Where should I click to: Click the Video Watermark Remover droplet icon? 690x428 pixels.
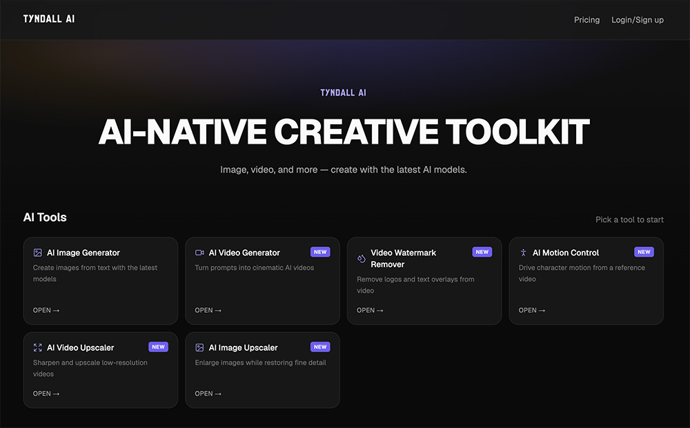[362, 258]
